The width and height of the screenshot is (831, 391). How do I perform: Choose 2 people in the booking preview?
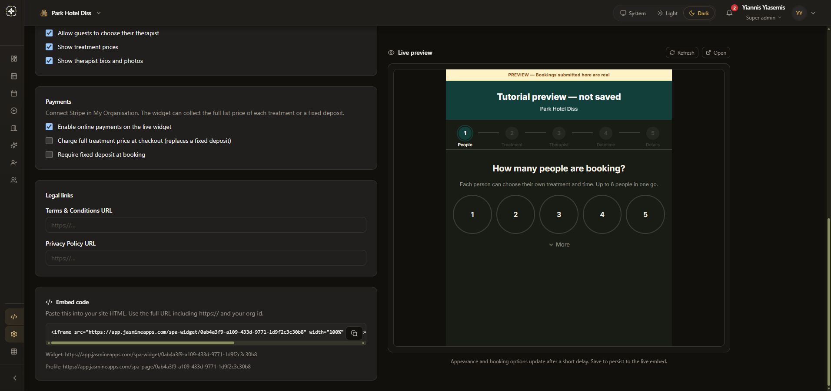[515, 214]
